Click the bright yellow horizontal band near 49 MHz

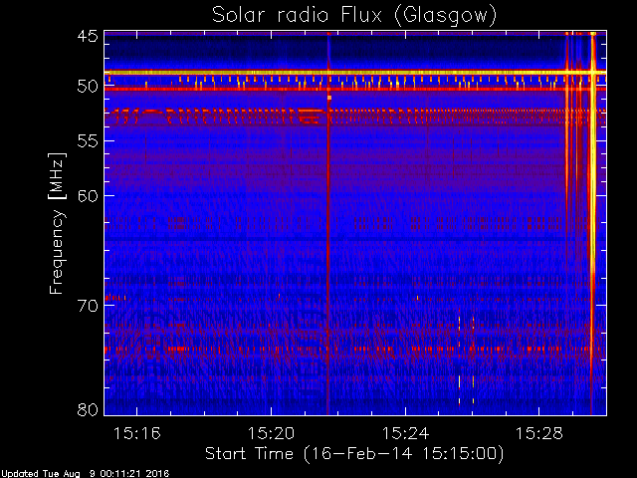pyautogui.click(x=355, y=73)
